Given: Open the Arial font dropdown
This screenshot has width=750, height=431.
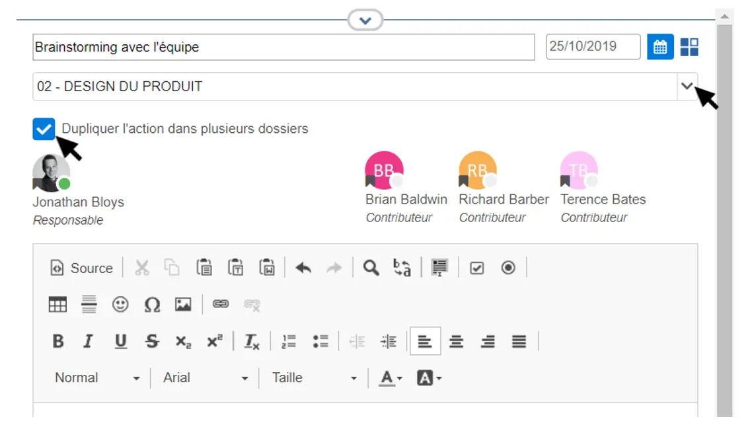Looking at the screenshot, I should [206, 378].
